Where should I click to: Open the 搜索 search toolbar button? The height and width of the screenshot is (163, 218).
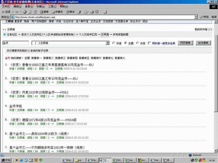tap(44, 12)
